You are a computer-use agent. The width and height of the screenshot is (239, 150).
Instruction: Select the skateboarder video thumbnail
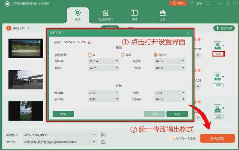(x=26, y=80)
